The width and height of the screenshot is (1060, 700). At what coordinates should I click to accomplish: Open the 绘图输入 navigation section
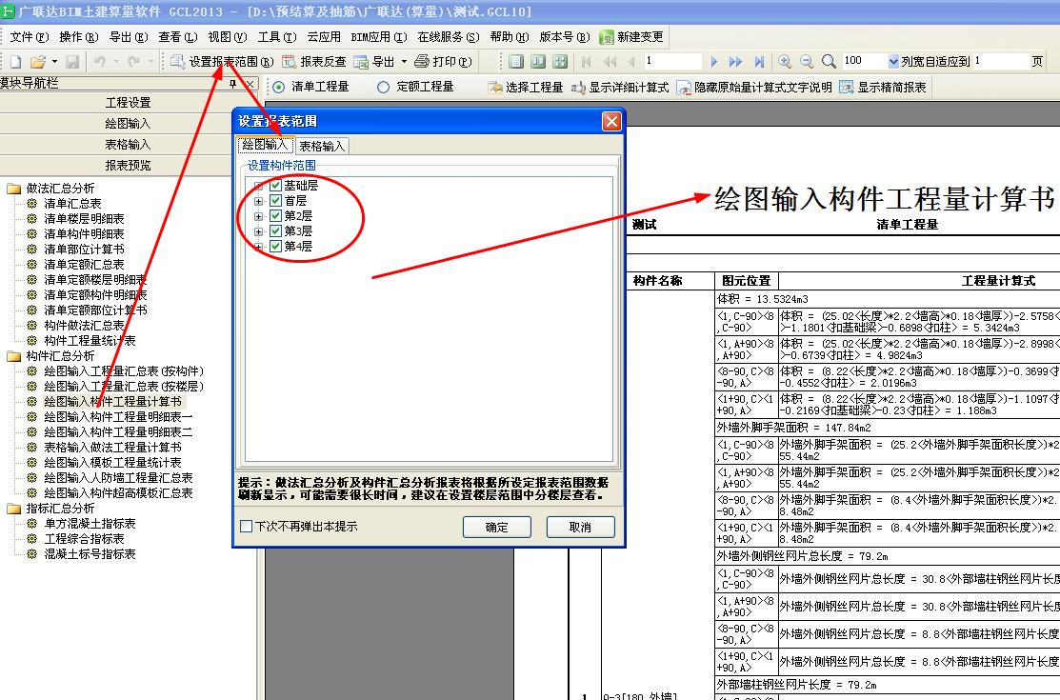[128, 124]
